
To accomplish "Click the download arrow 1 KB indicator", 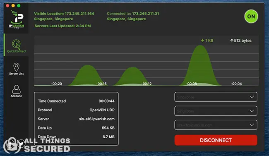I will point(207,41).
